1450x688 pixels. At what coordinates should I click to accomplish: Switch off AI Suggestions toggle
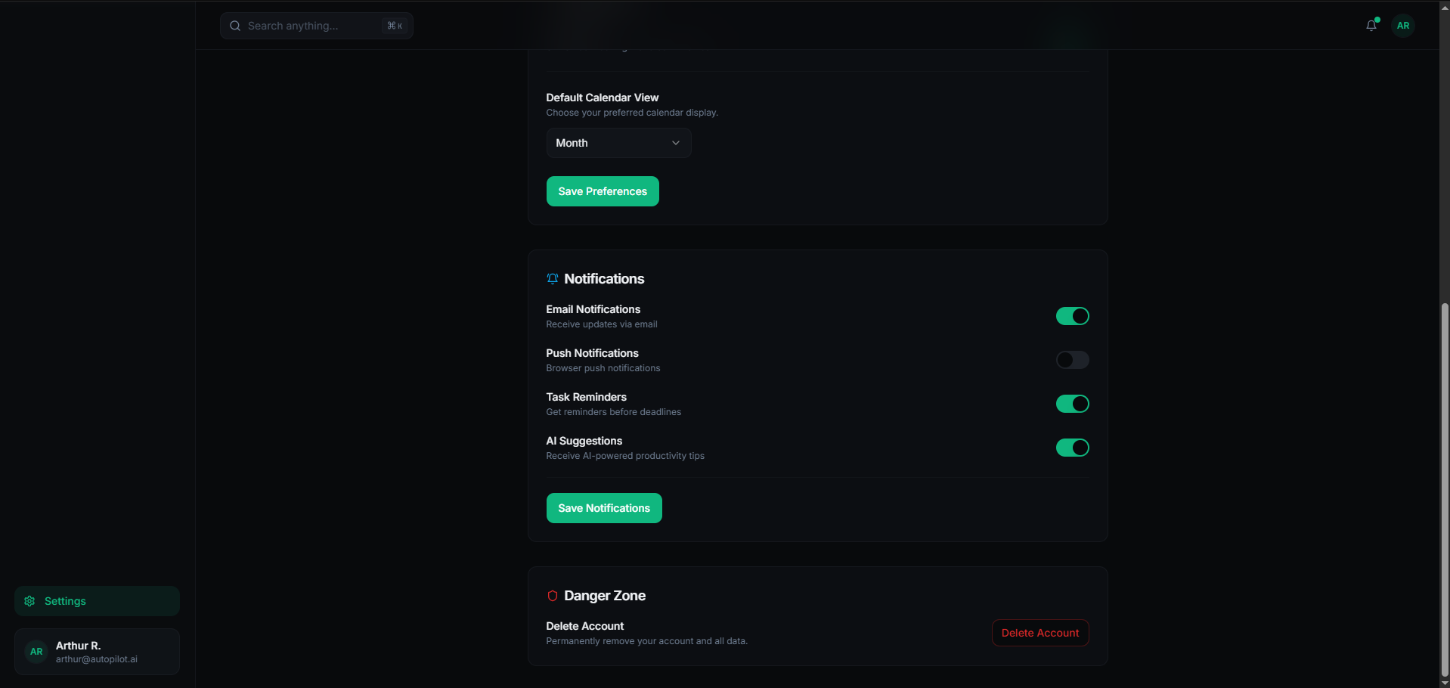pyautogui.click(x=1072, y=448)
